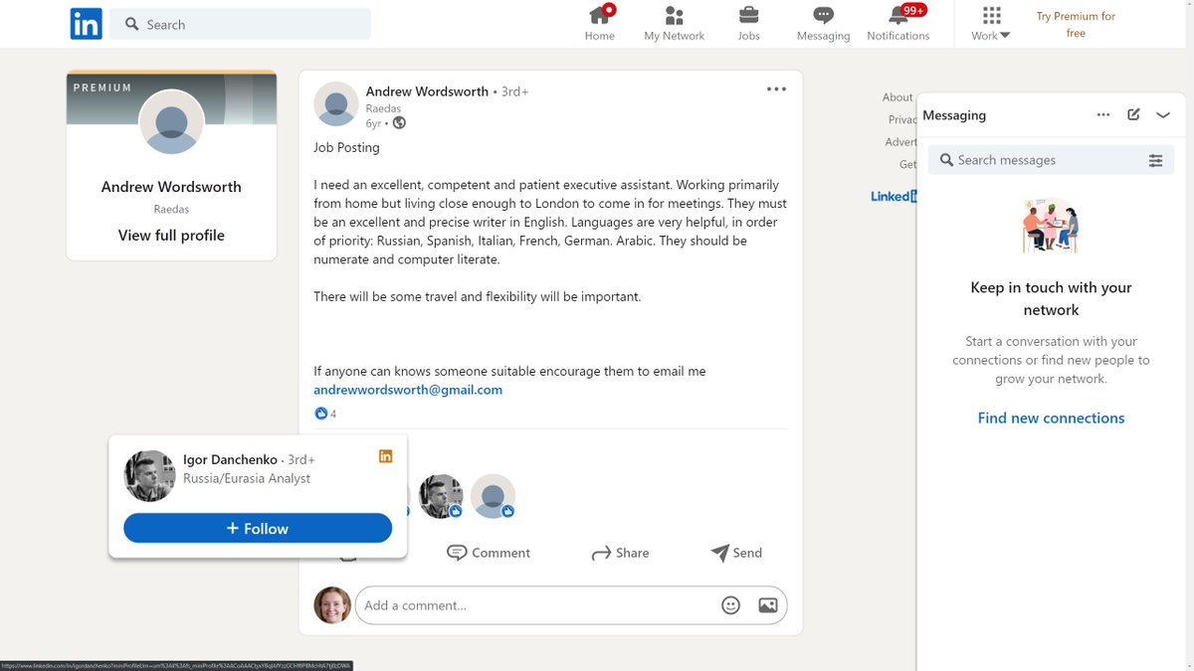This screenshot has height=671, width=1194.
Task: Click Try Premium for free link
Action: pos(1076,25)
